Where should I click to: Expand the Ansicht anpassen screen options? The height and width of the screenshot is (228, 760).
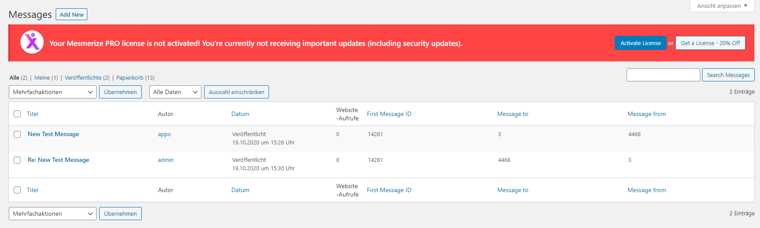[x=722, y=6]
